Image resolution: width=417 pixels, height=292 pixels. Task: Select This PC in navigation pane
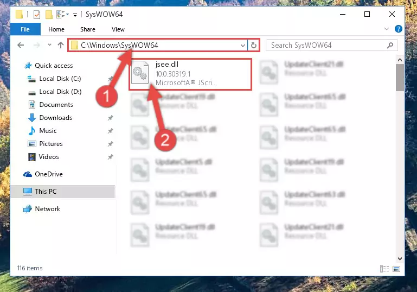tap(46, 192)
